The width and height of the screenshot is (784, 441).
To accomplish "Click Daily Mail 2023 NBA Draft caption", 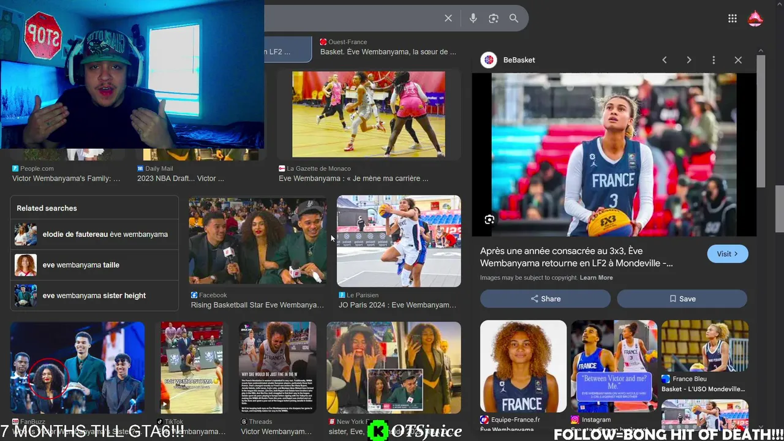I will pyautogui.click(x=180, y=178).
